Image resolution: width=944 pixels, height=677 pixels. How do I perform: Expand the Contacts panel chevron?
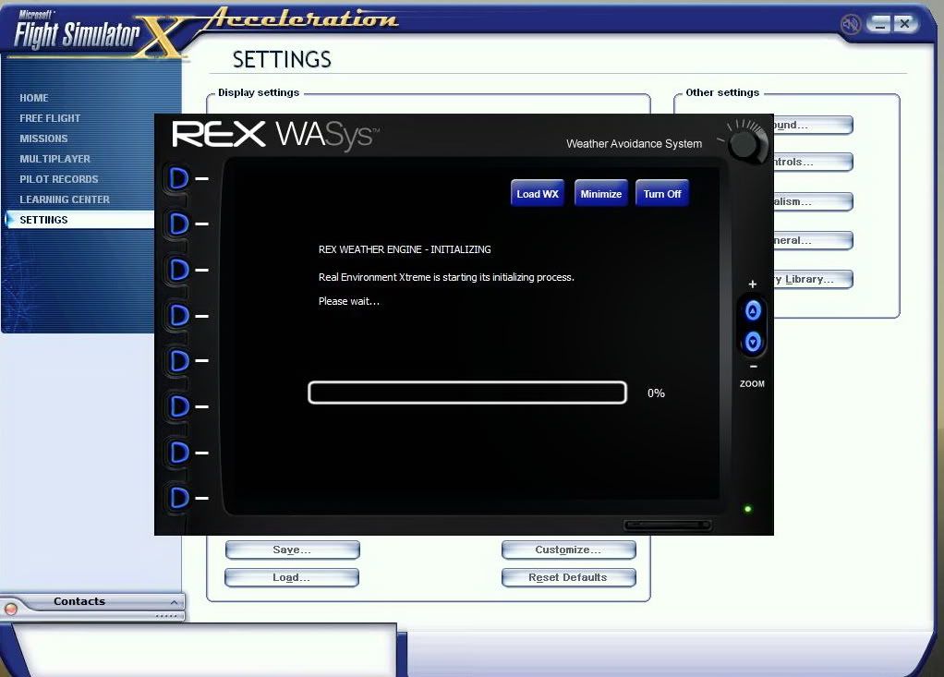(x=171, y=602)
